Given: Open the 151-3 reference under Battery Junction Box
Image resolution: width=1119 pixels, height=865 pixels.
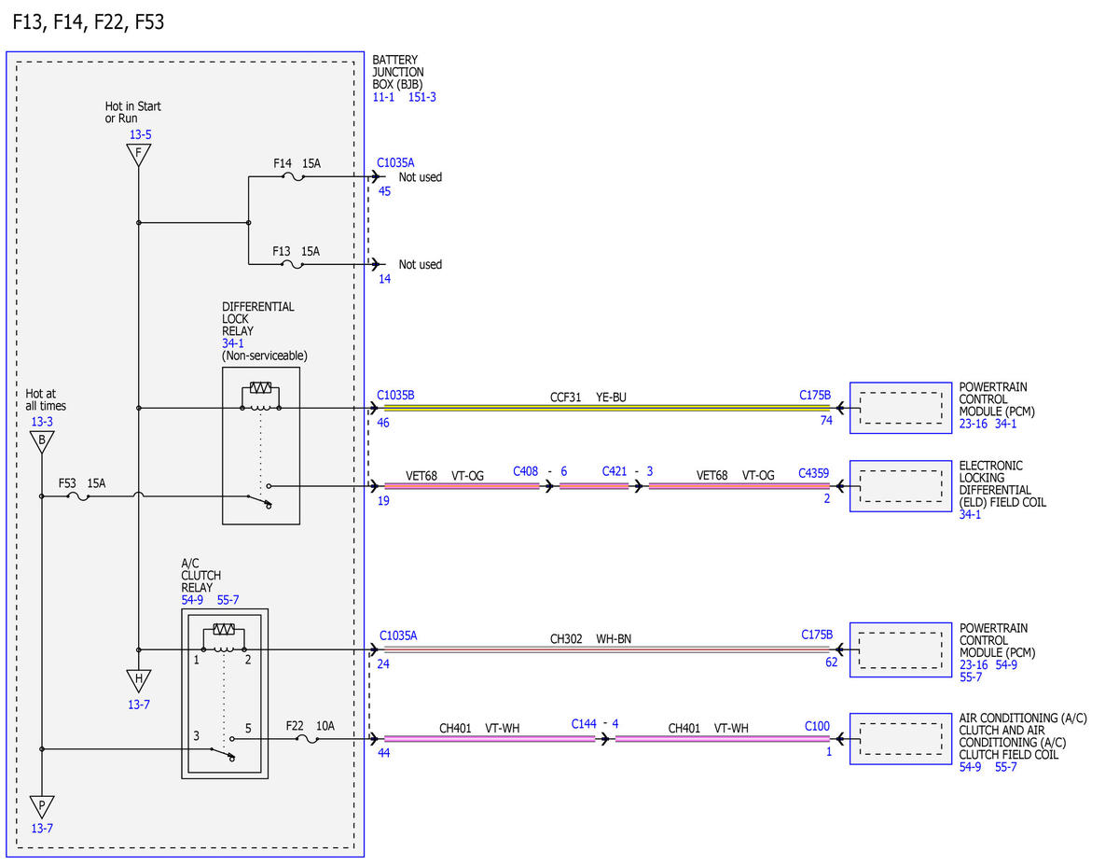Looking at the screenshot, I should (422, 97).
